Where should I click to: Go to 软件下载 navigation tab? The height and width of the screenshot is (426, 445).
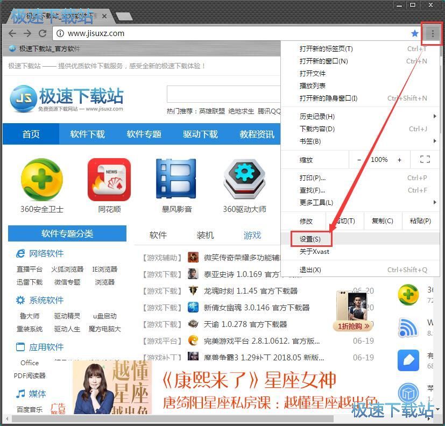click(87, 134)
